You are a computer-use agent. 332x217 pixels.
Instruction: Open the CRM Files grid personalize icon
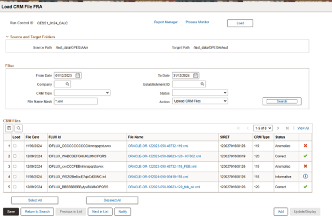pos(9,128)
